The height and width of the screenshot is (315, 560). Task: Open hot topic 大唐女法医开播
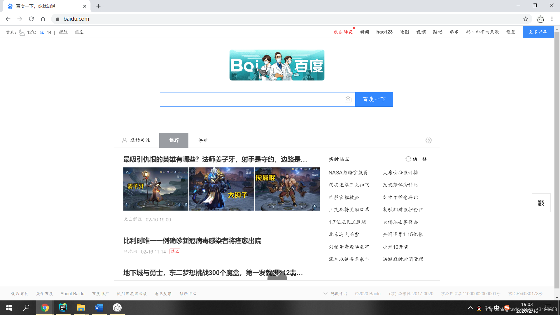pyautogui.click(x=400, y=173)
